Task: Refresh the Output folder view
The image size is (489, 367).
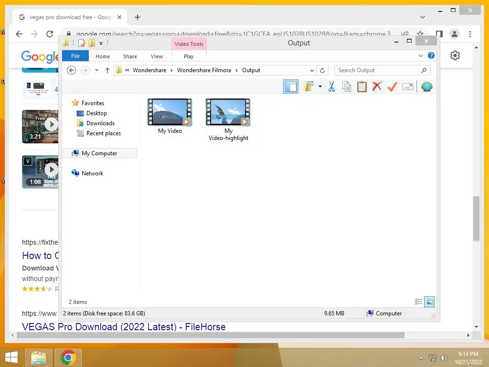Action: (322, 71)
